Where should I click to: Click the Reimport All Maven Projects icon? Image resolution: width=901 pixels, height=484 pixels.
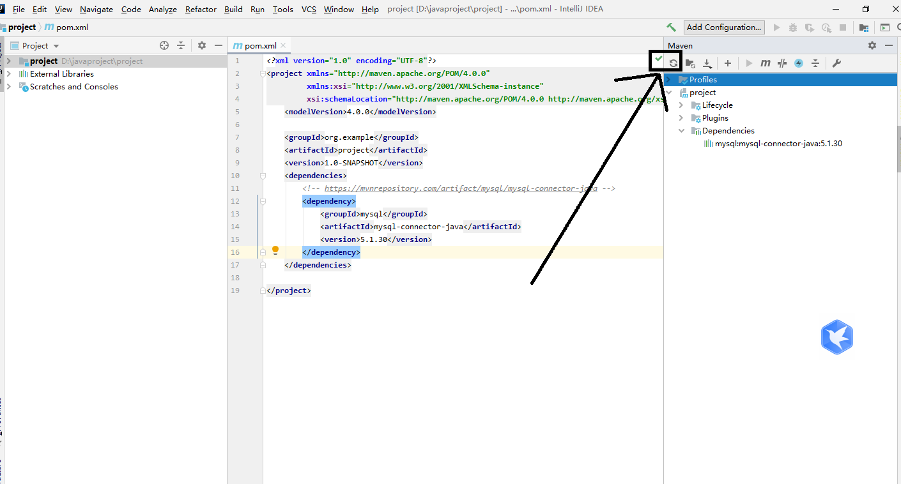(673, 63)
